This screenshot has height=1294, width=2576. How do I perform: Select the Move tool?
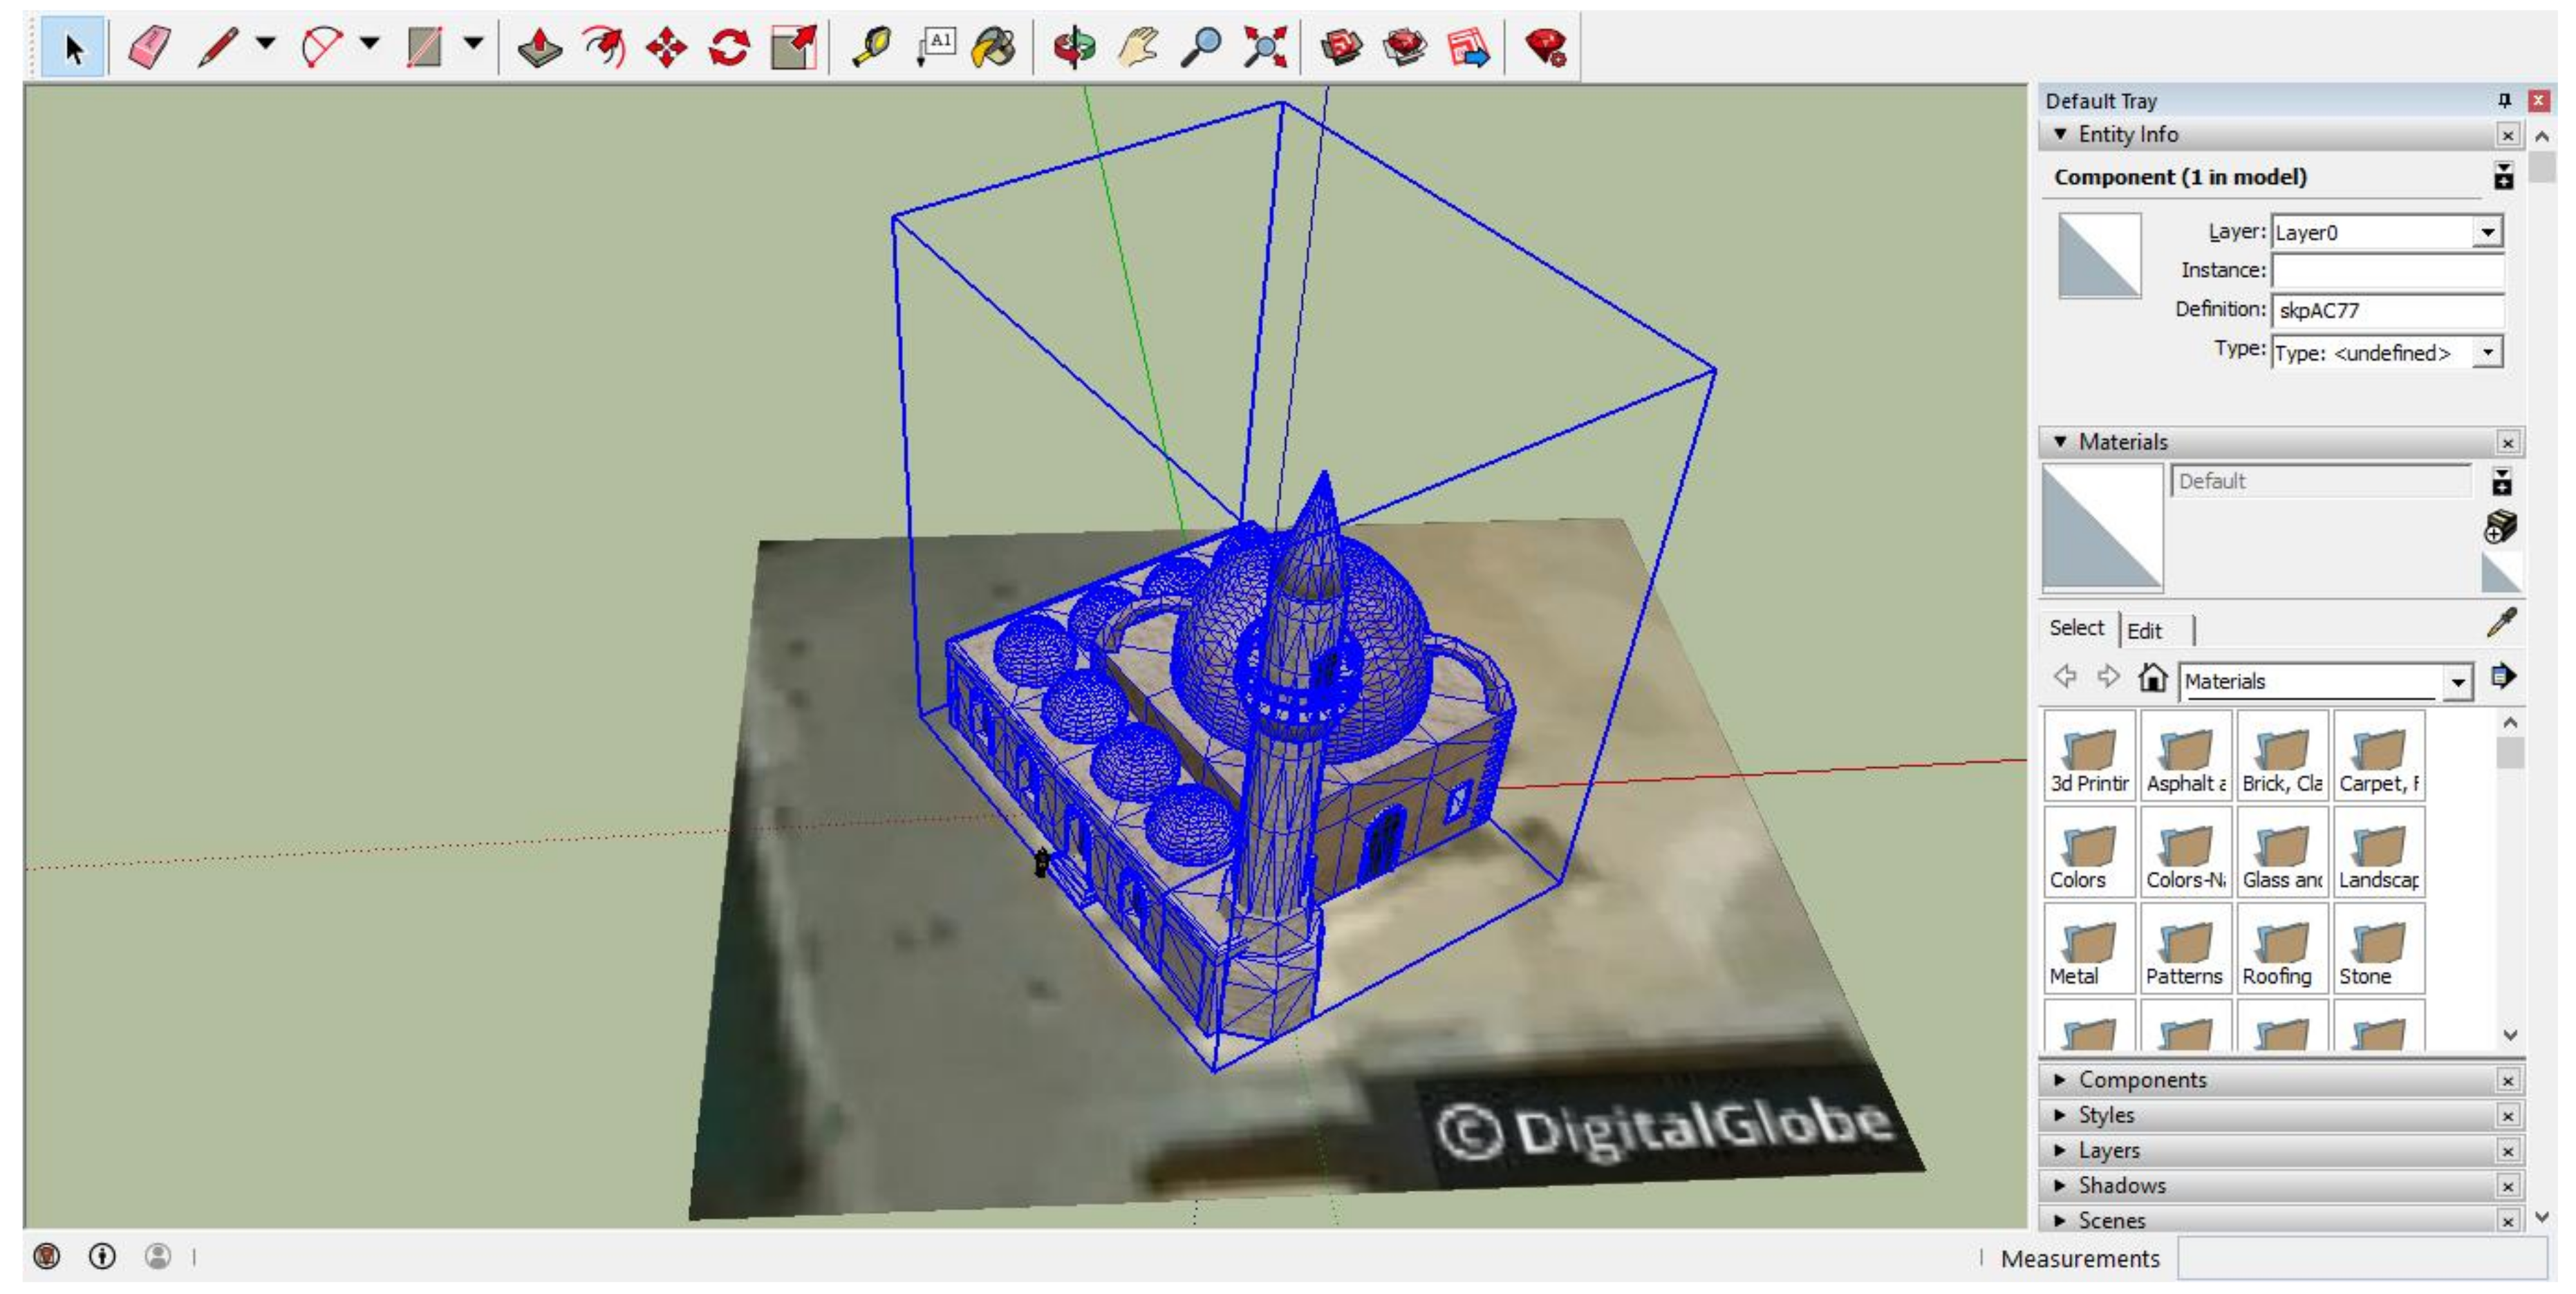pos(666,47)
